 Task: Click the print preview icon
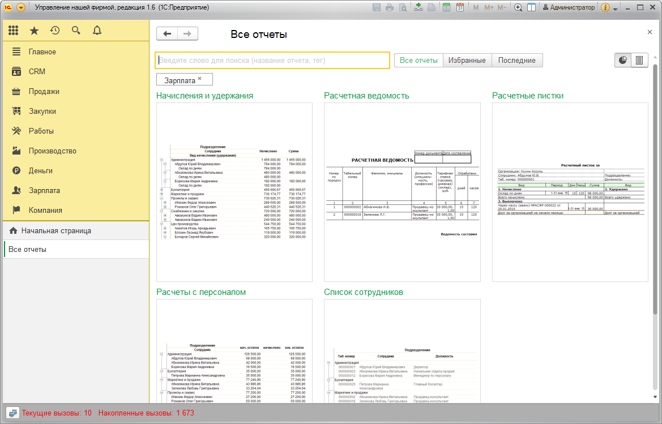[403, 7]
